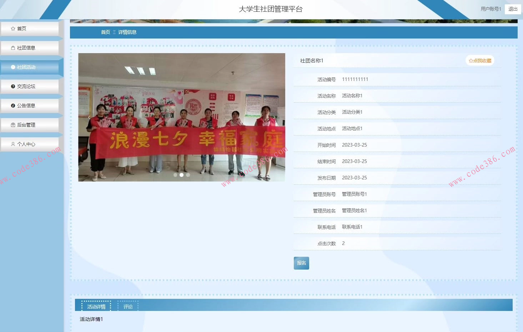The image size is (523, 332).
Task: Open the 活动详情 tab
Action: (96, 307)
